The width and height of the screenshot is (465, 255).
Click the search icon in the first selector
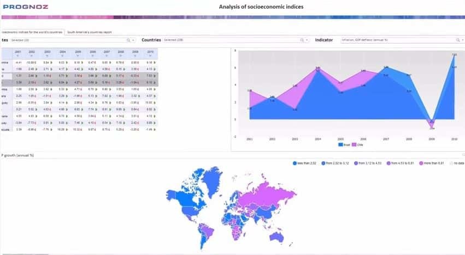tap(128, 40)
